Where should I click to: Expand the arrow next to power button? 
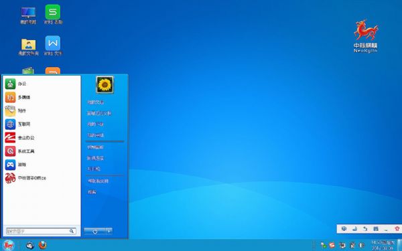point(109,232)
